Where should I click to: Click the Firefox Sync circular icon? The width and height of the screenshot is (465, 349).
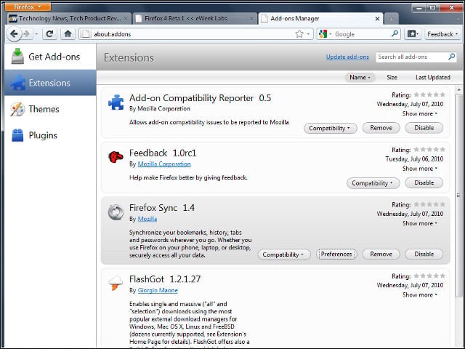coord(116,212)
